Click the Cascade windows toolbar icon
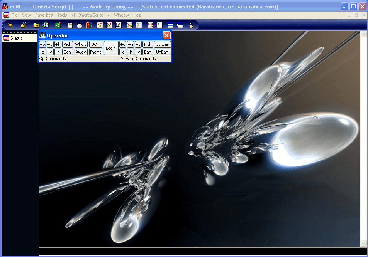This screenshot has height=257, width=368. pos(180,25)
